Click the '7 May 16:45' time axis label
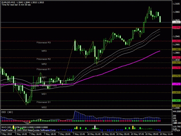The width and height of the screenshot is (181, 136). point(35,134)
